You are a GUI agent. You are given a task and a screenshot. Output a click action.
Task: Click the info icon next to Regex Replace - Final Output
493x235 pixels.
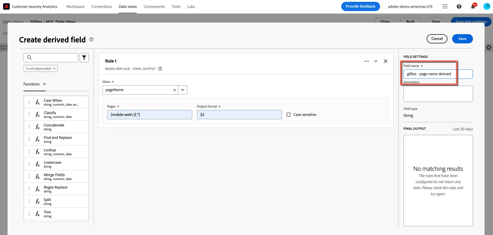(x=160, y=69)
